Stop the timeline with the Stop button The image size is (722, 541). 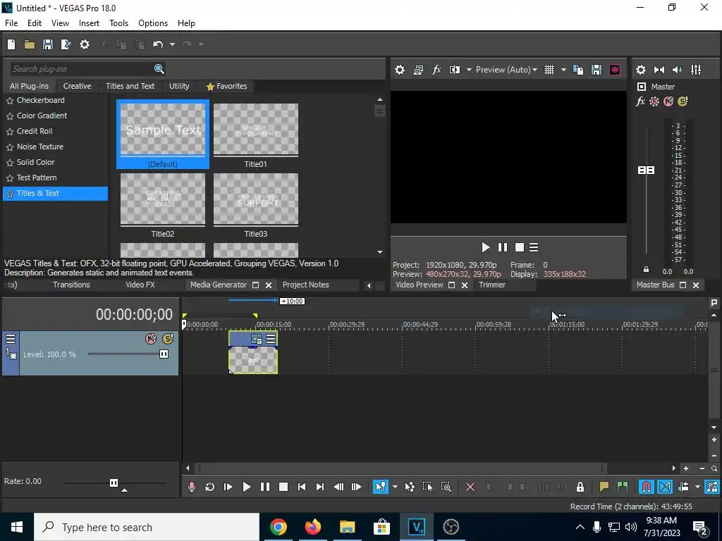coord(283,487)
